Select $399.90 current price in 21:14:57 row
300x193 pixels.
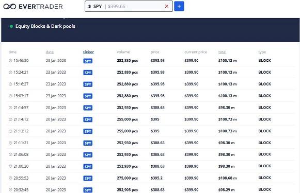(x=192, y=108)
